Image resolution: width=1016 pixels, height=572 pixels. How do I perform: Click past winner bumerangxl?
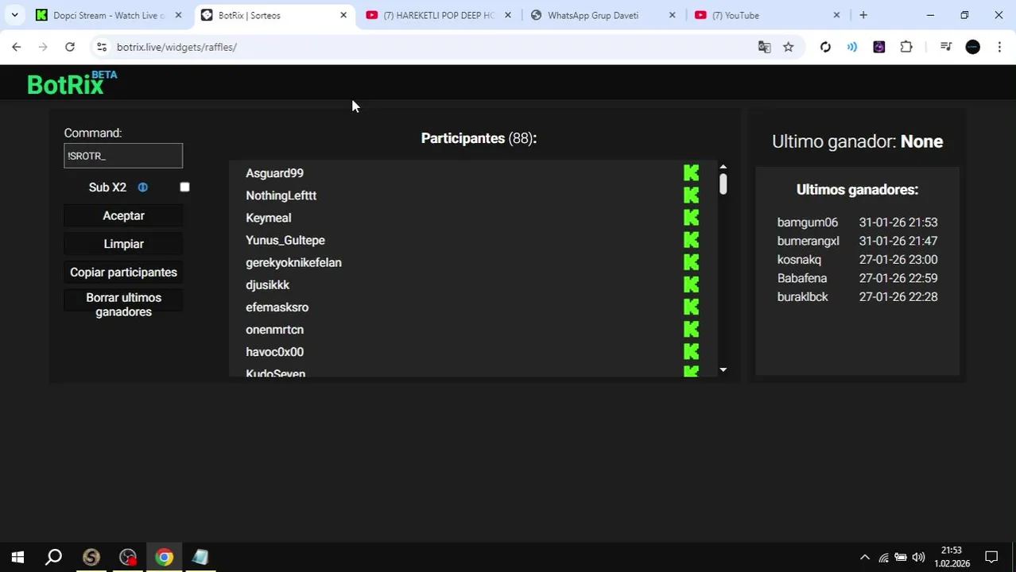pyautogui.click(x=808, y=241)
